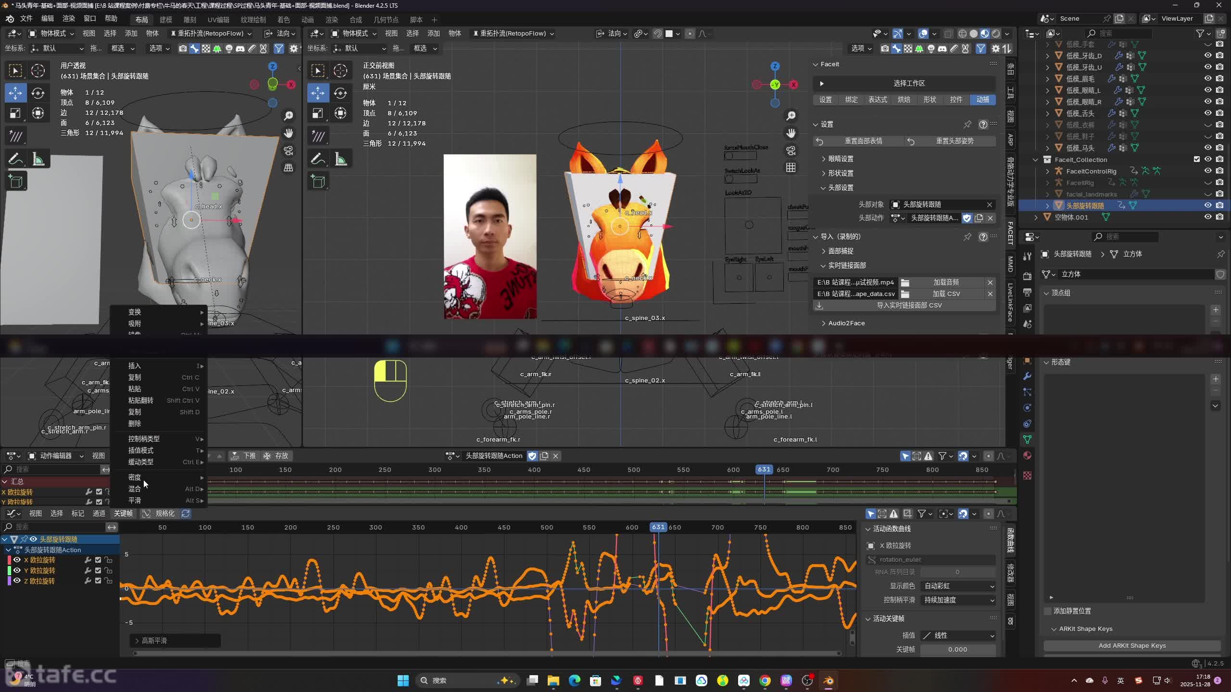Click the 关键帧 value field
Viewport: 1231px width, 692px height.
(x=957, y=649)
